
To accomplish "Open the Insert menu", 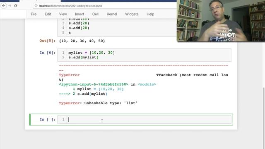I will 79,14.
